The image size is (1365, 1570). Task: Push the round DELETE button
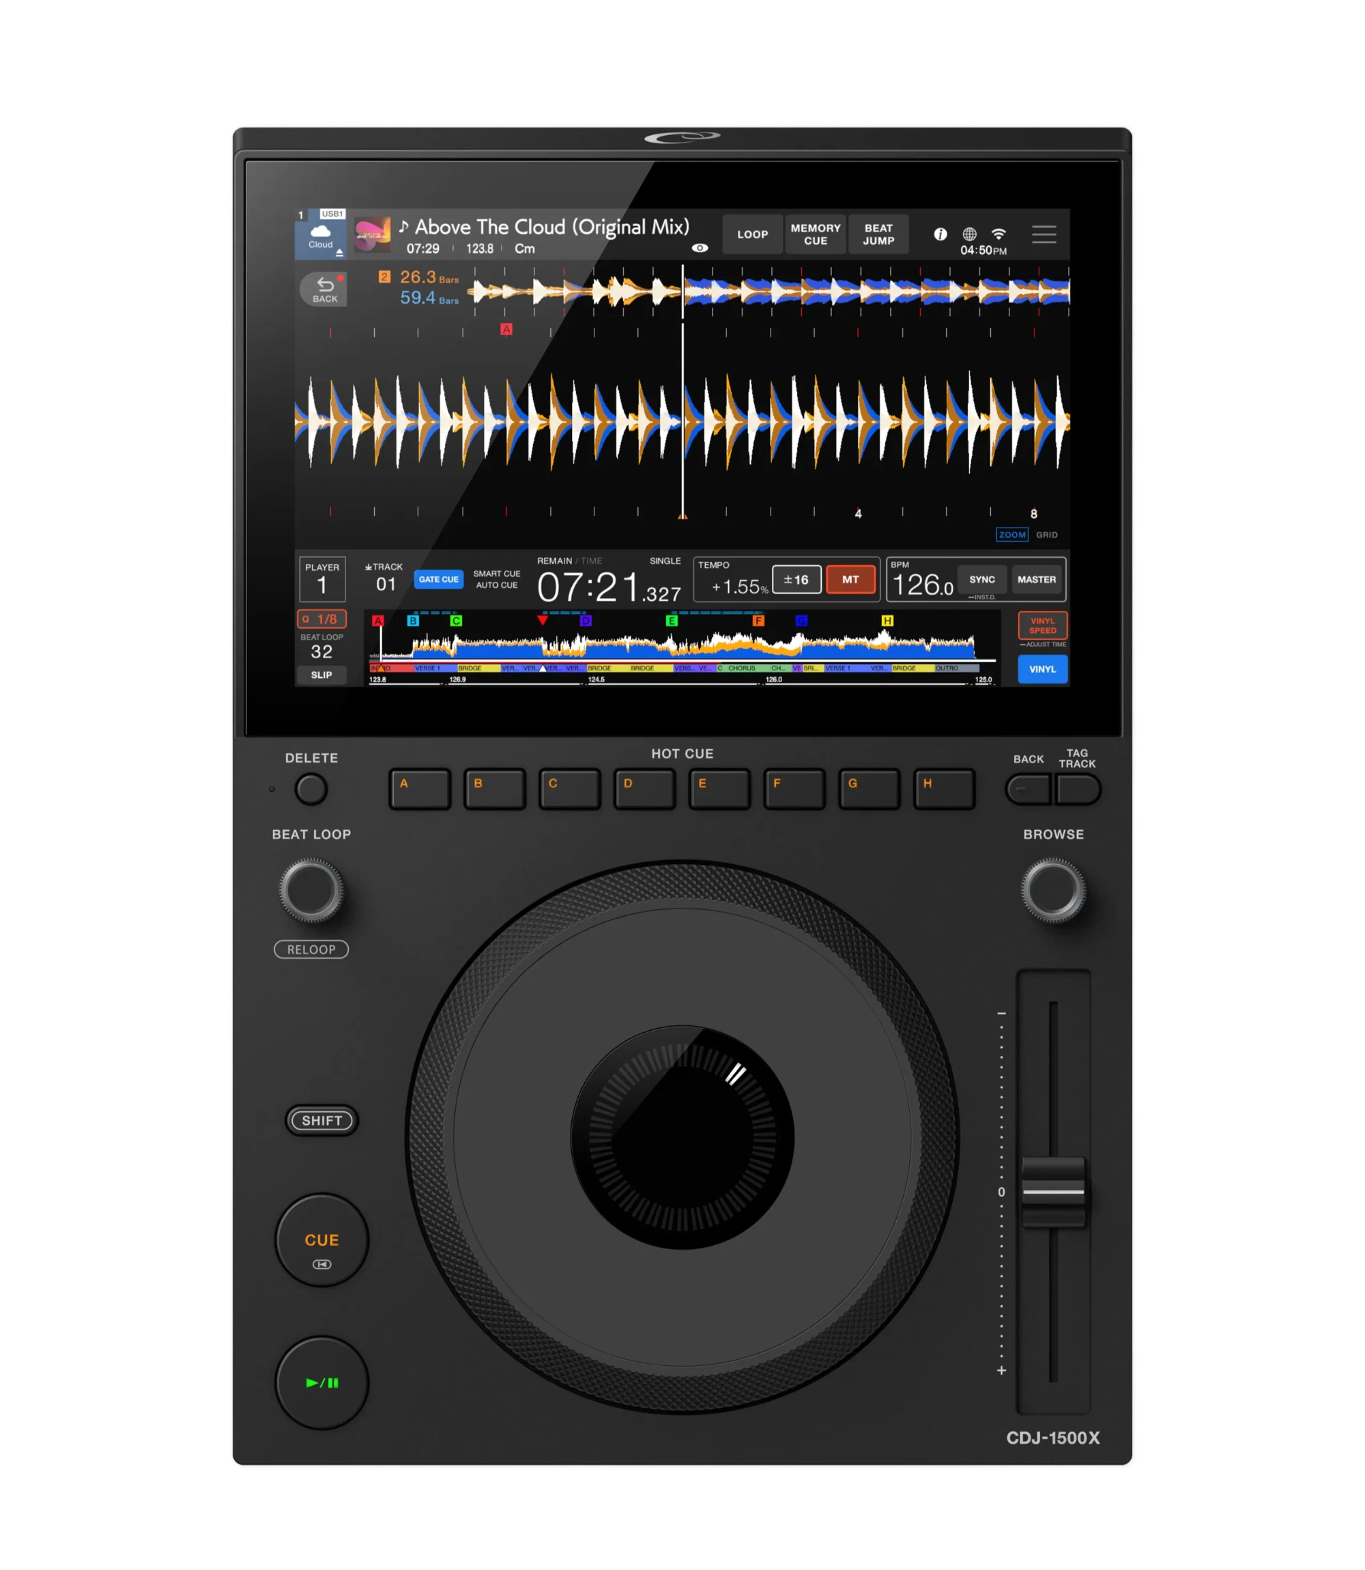click(311, 789)
